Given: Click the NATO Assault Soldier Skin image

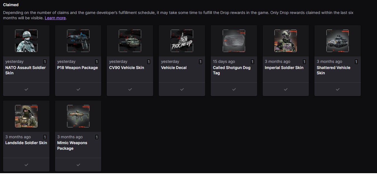Looking at the screenshot, I should click(26, 41).
